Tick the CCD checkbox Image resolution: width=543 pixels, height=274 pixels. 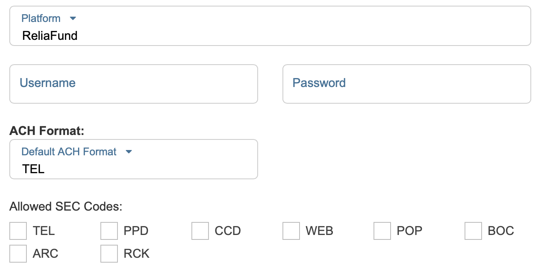coord(200,231)
